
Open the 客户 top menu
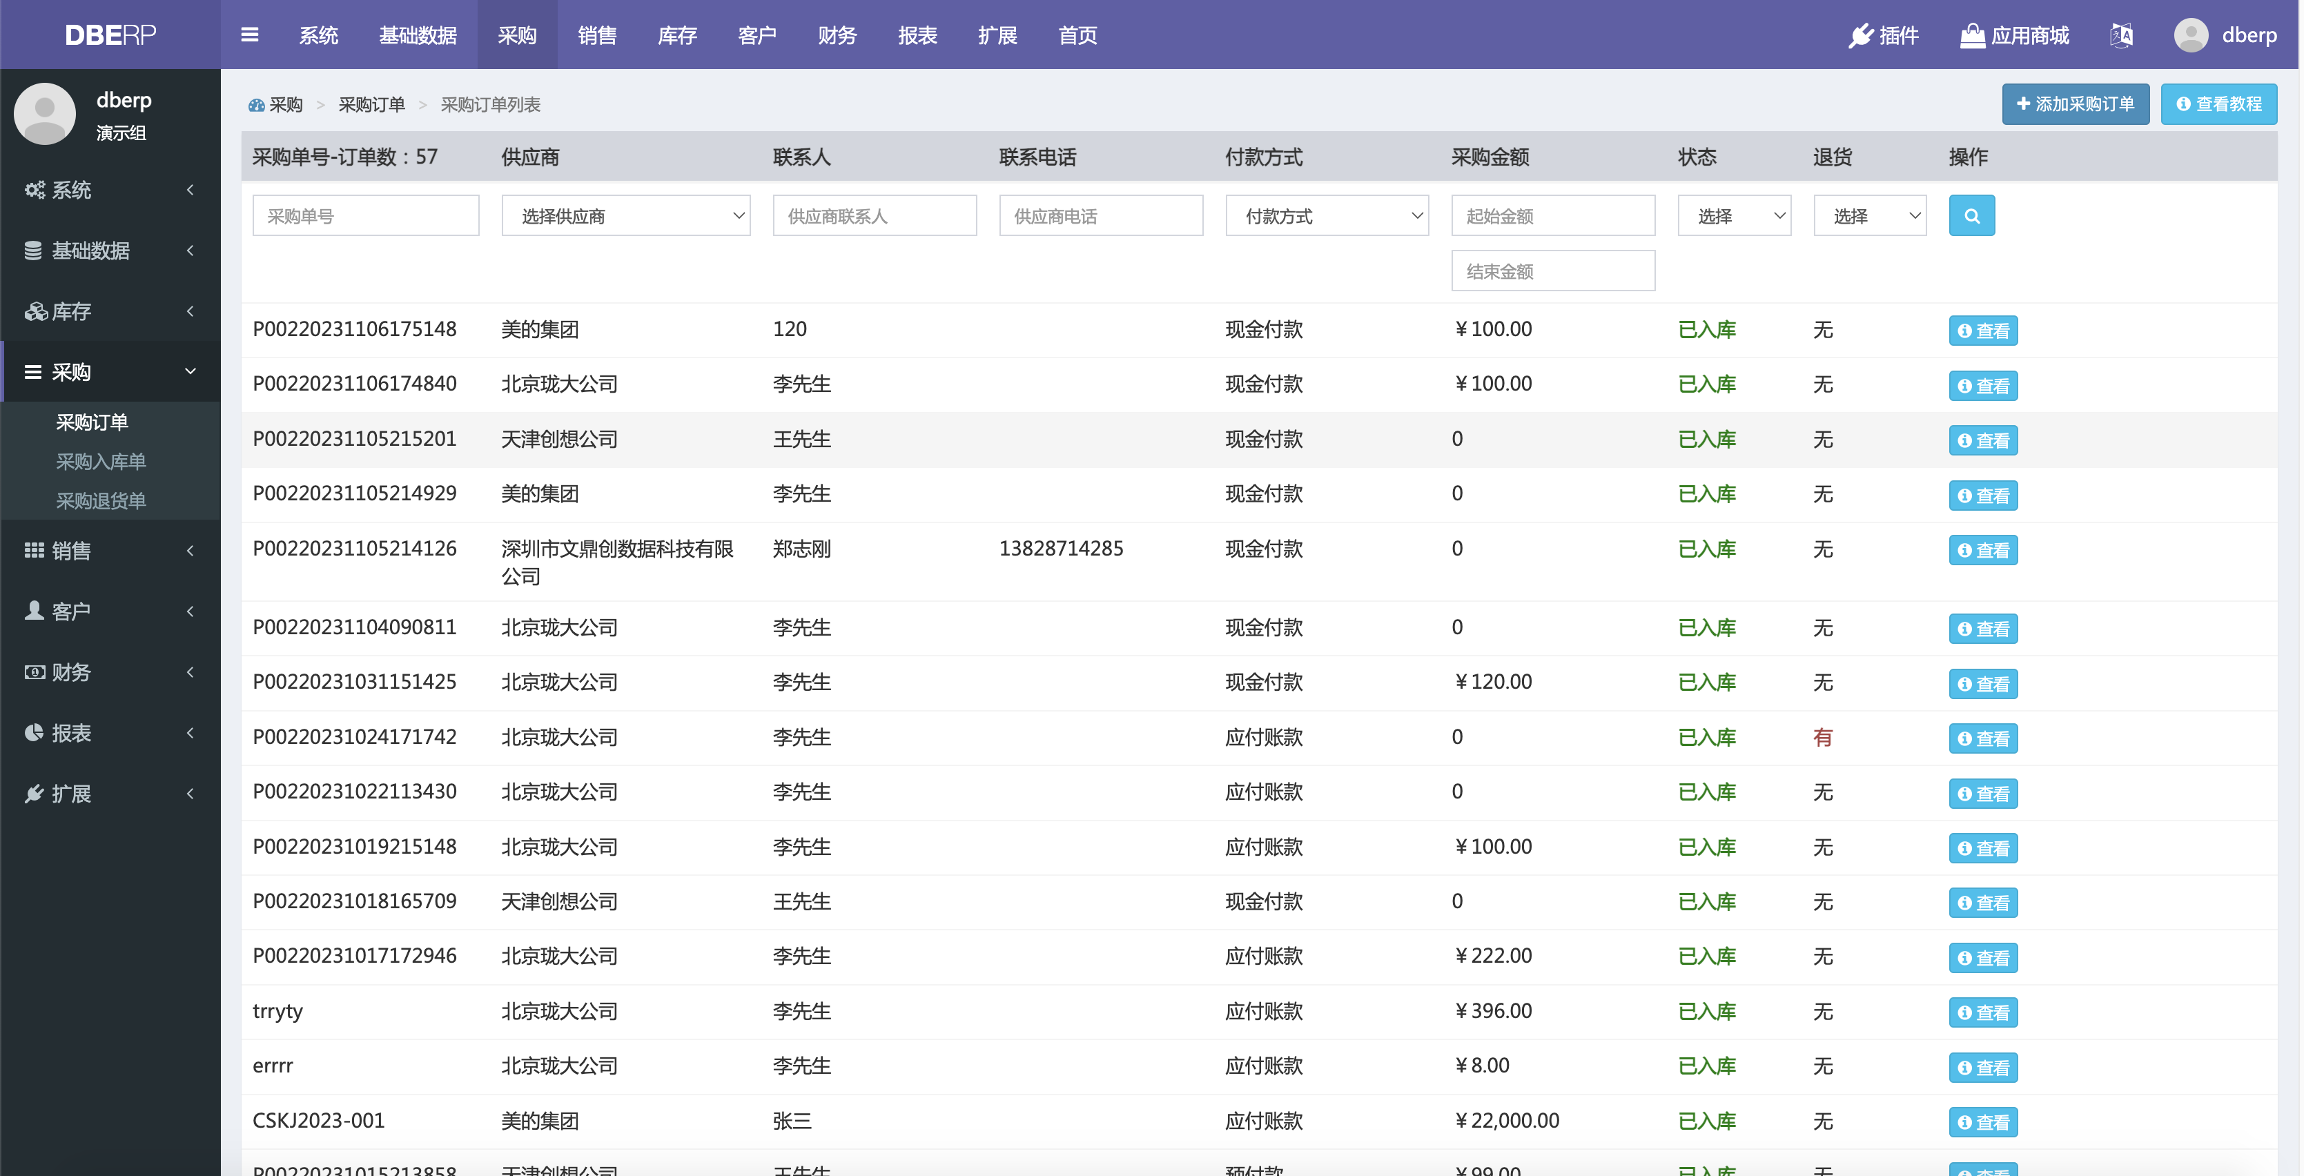(x=756, y=35)
